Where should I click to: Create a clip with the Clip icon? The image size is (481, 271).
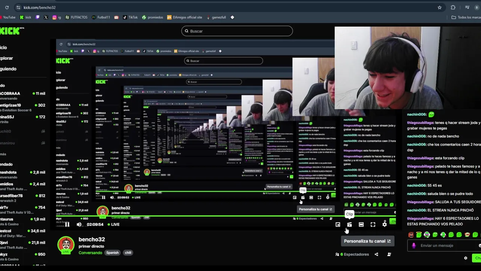click(x=349, y=225)
